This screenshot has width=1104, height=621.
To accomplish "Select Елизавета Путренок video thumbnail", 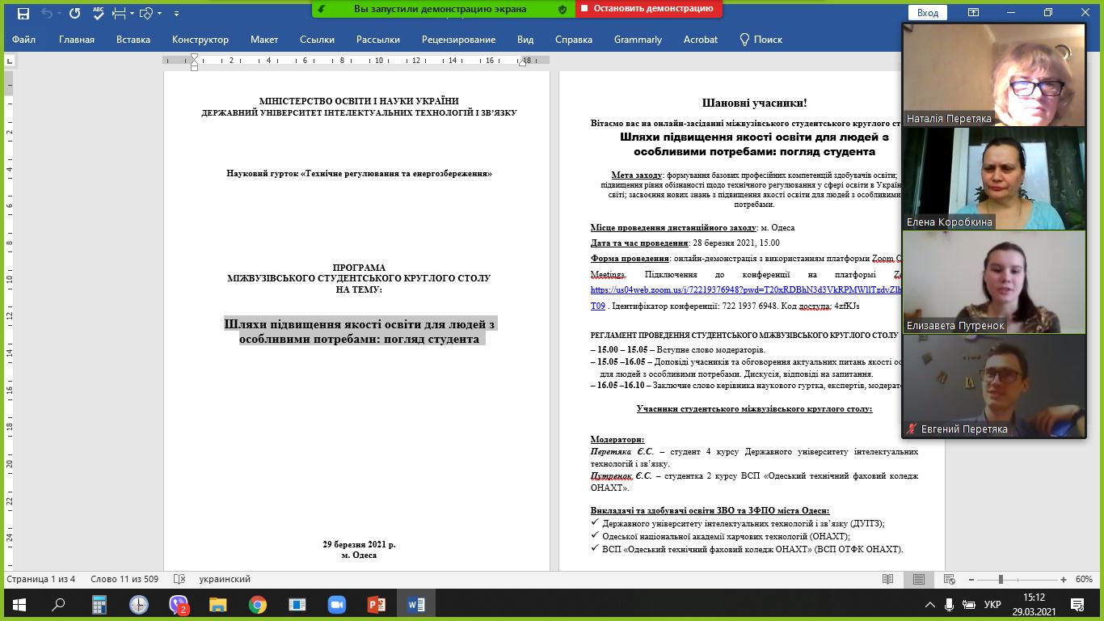I will click(x=994, y=281).
